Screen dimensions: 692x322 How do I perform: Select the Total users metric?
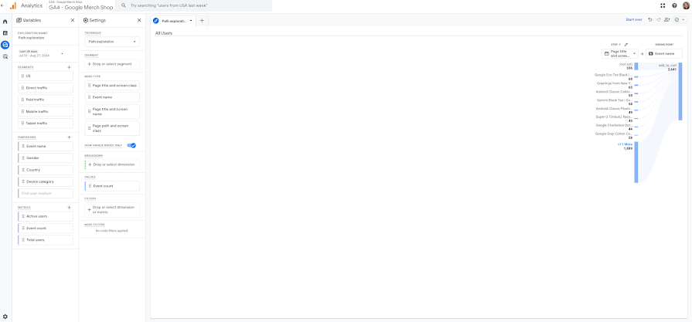(46, 240)
